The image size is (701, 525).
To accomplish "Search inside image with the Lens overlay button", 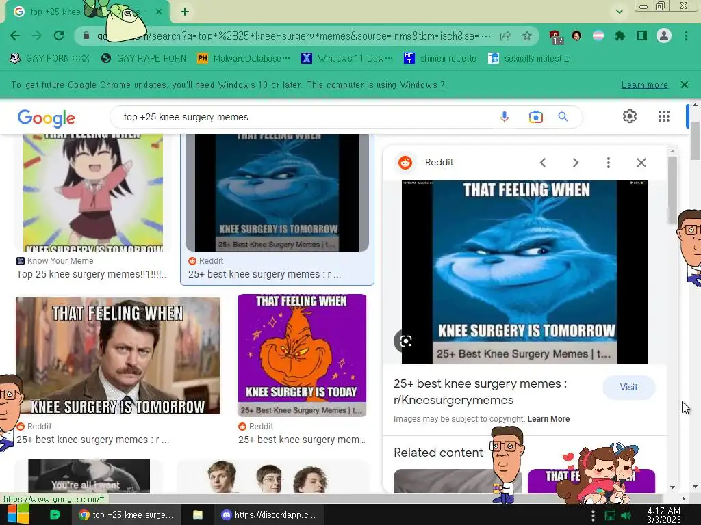I will tap(405, 341).
